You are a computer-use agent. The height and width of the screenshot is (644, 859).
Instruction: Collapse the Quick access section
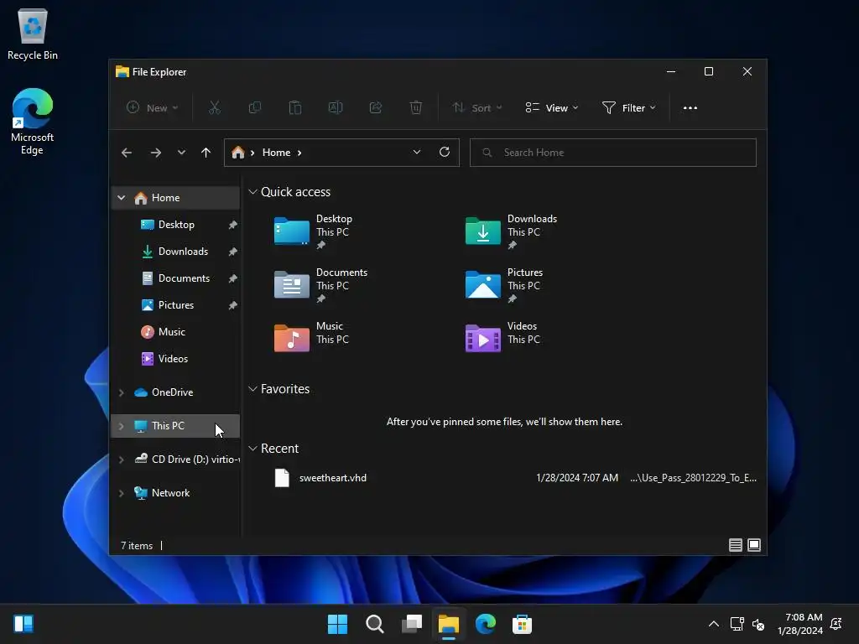252,192
